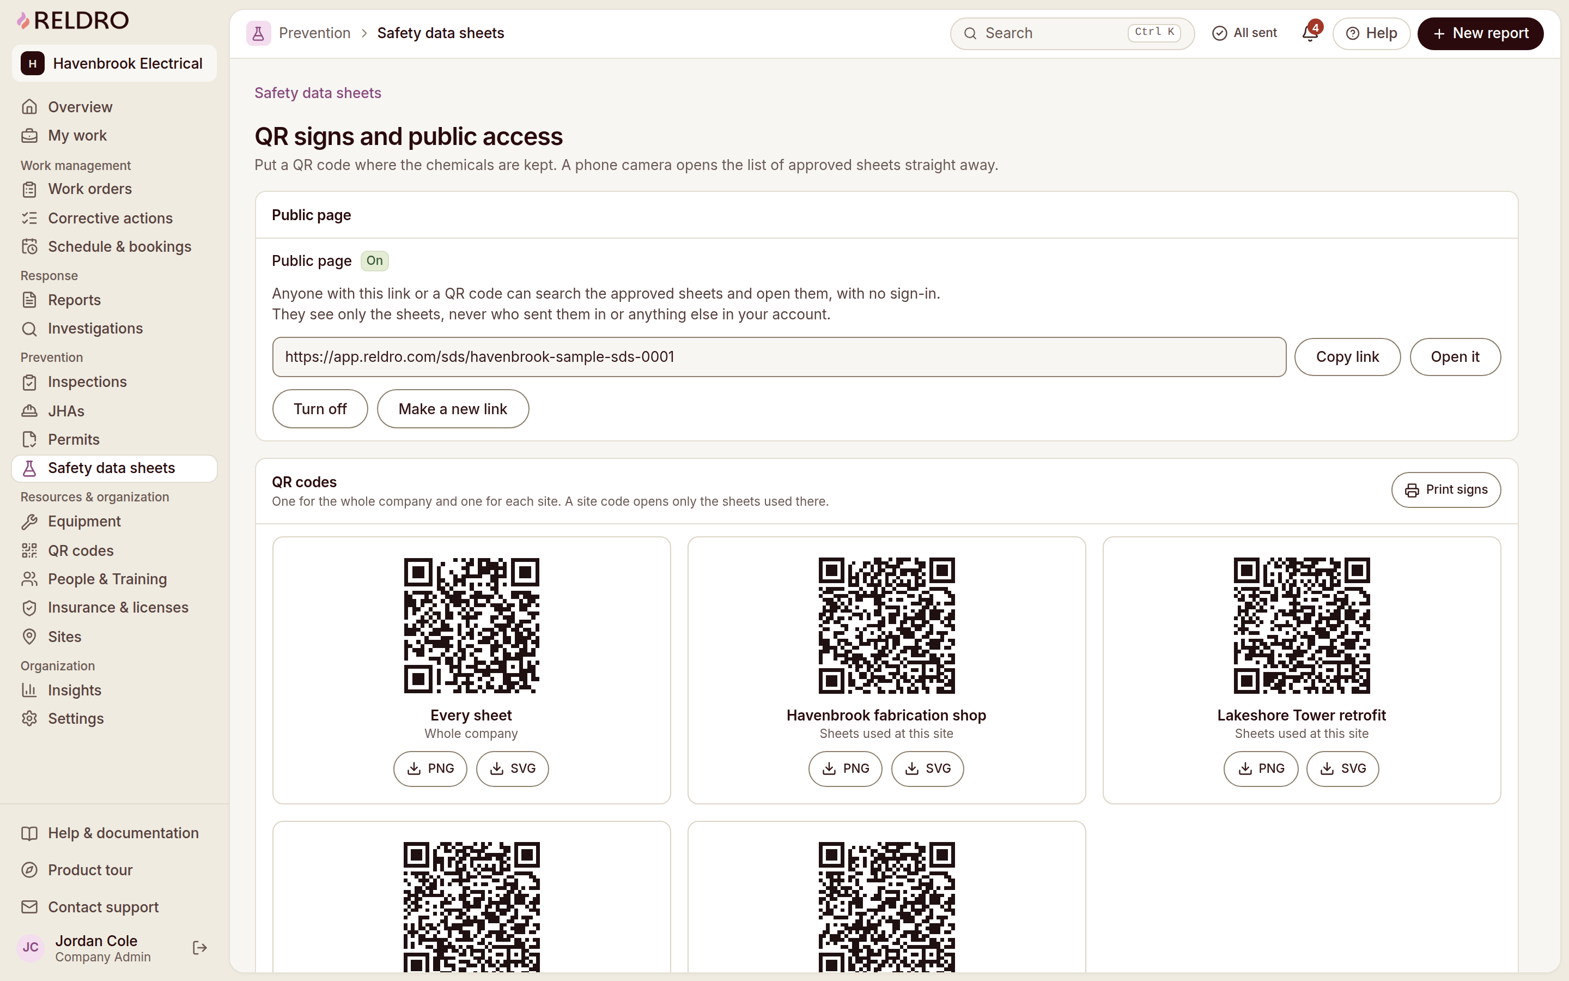Go to People & Training

[114, 579]
